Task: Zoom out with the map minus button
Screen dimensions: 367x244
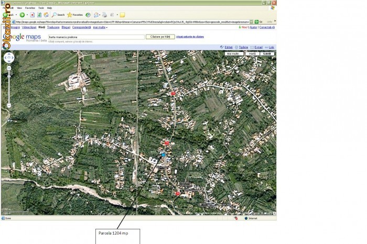Action: tap(9, 105)
